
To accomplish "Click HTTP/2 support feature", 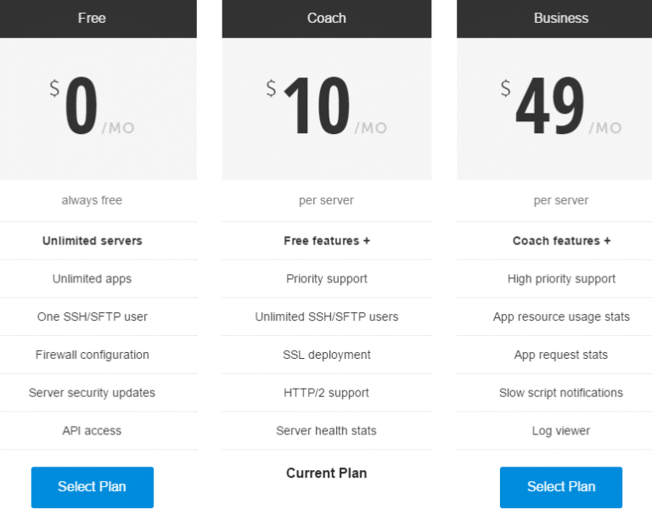I will (x=326, y=393).
